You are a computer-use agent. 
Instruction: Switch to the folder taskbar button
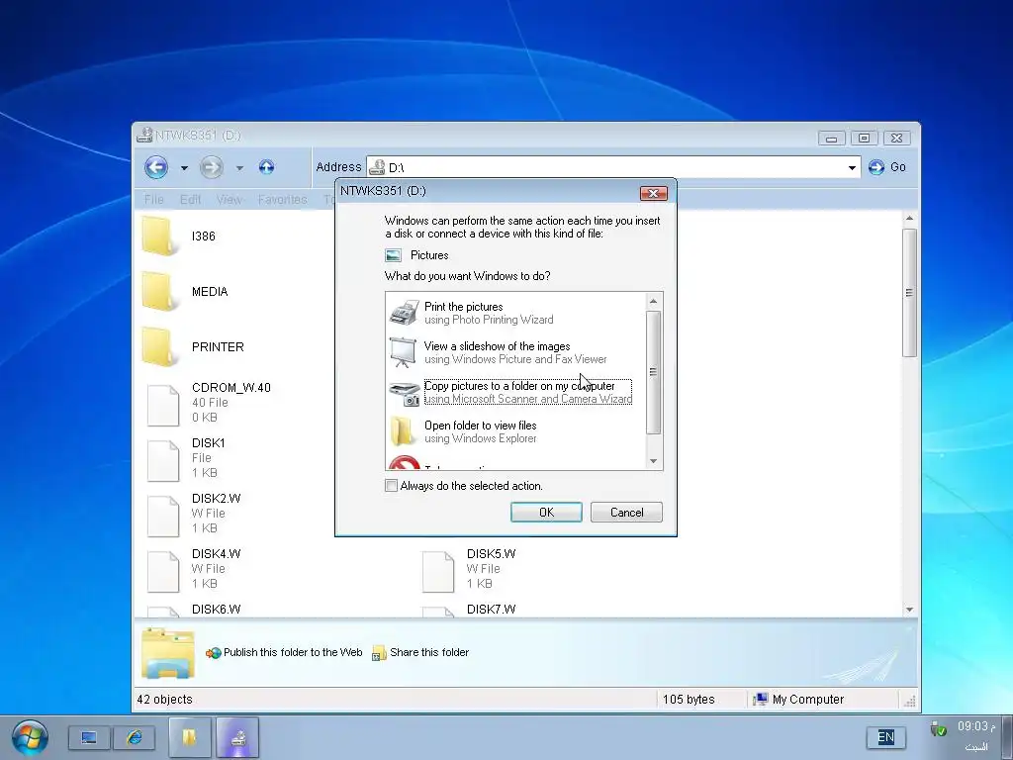tap(189, 737)
